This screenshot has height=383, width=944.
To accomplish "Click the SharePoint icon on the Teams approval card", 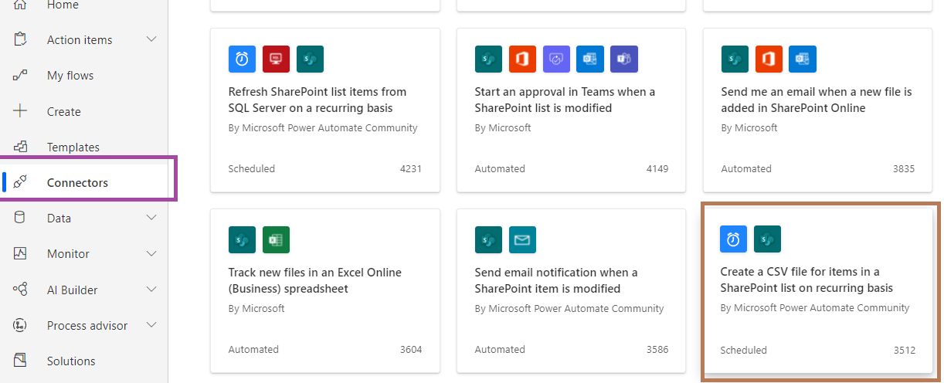I will coord(488,59).
